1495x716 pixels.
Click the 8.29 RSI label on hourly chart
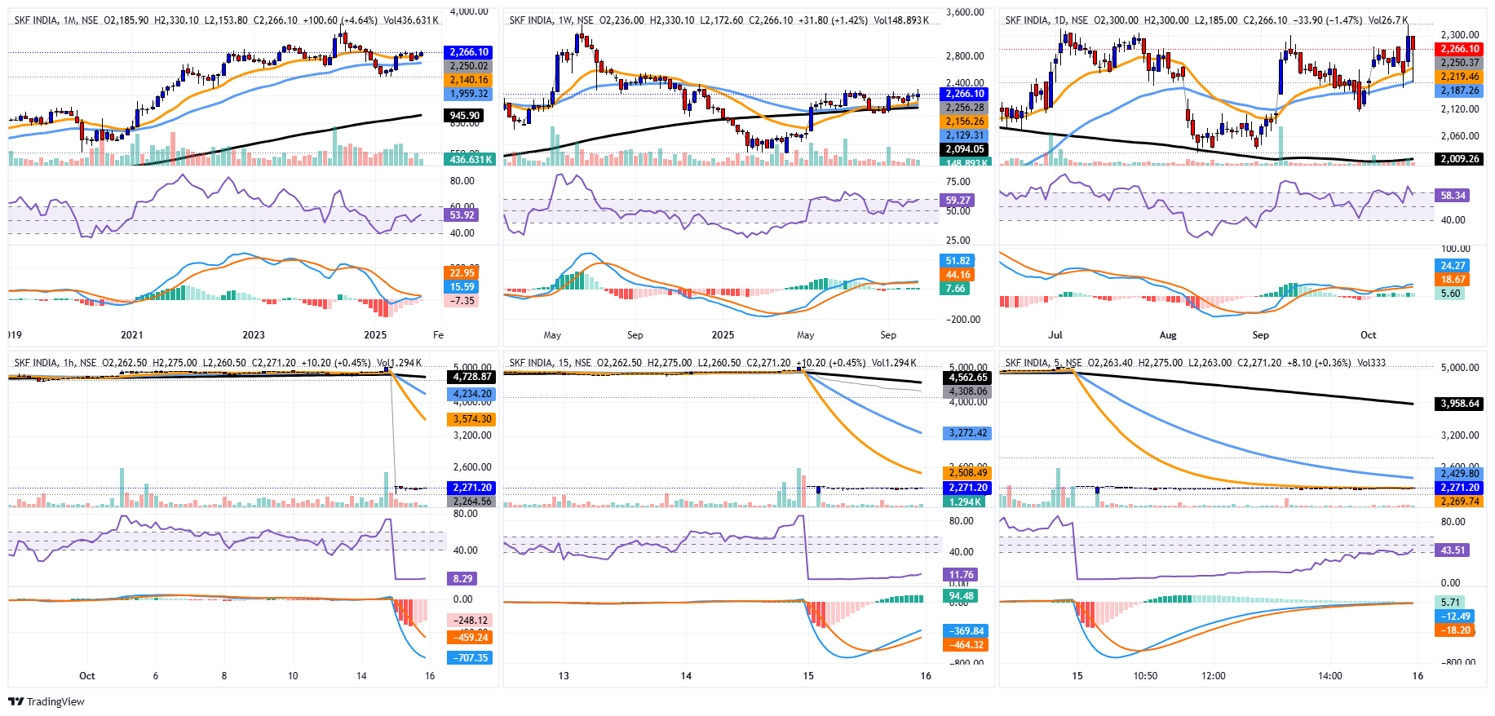462,579
